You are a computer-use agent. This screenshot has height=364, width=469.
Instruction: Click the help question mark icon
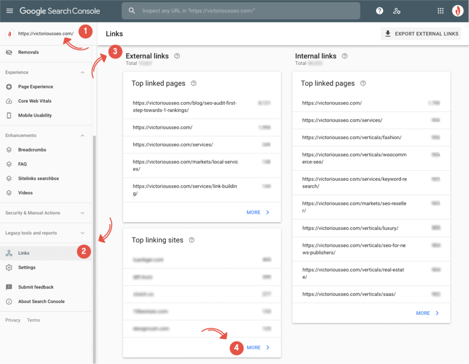pos(379,11)
